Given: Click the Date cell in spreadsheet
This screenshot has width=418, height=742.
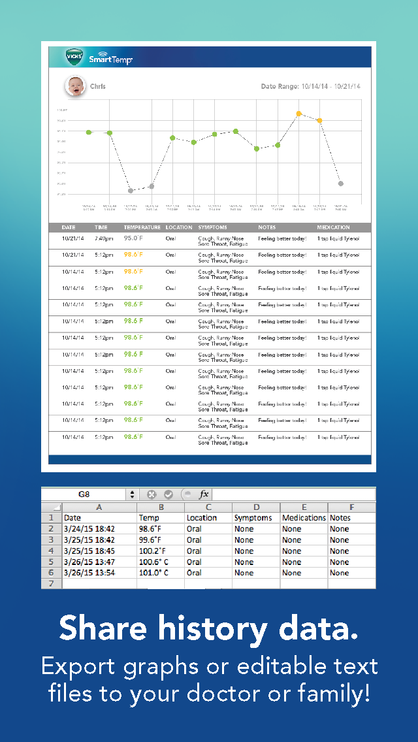Looking at the screenshot, I should pyautogui.click(x=99, y=518).
